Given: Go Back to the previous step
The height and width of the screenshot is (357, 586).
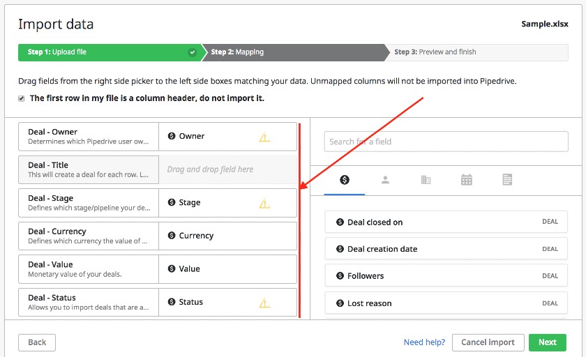Looking at the screenshot, I should pyautogui.click(x=37, y=342).
